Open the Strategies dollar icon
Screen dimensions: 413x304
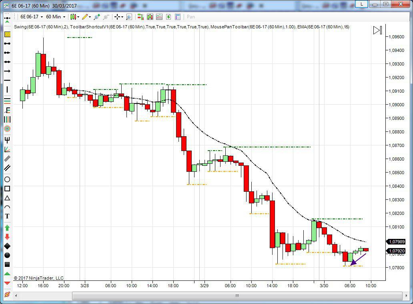coord(168,17)
